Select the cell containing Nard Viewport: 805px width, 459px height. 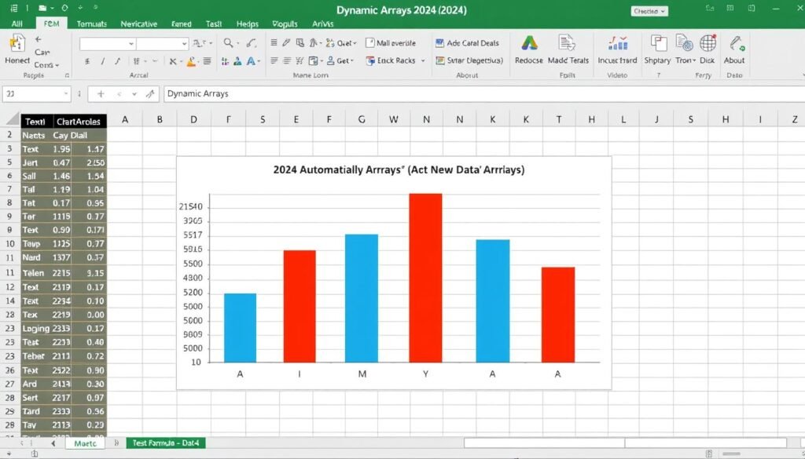[x=35, y=257]
